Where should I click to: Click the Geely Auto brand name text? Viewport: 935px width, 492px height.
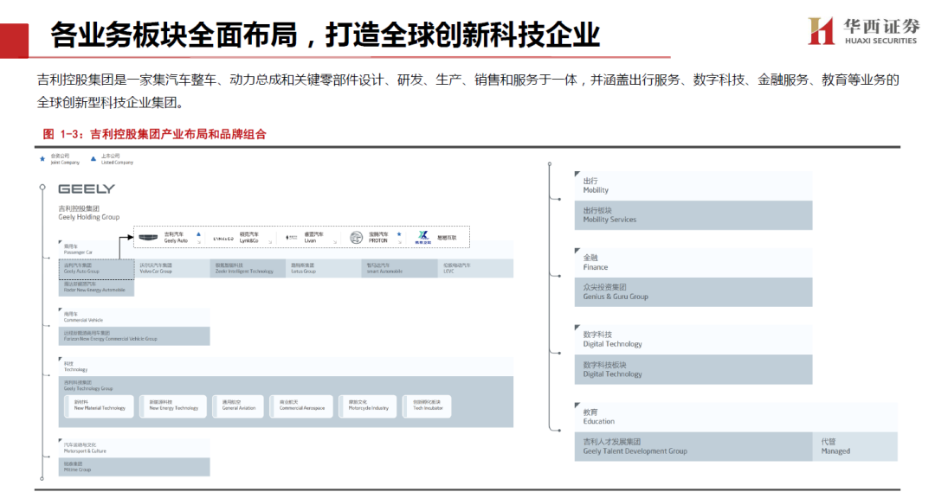point(176,238)
